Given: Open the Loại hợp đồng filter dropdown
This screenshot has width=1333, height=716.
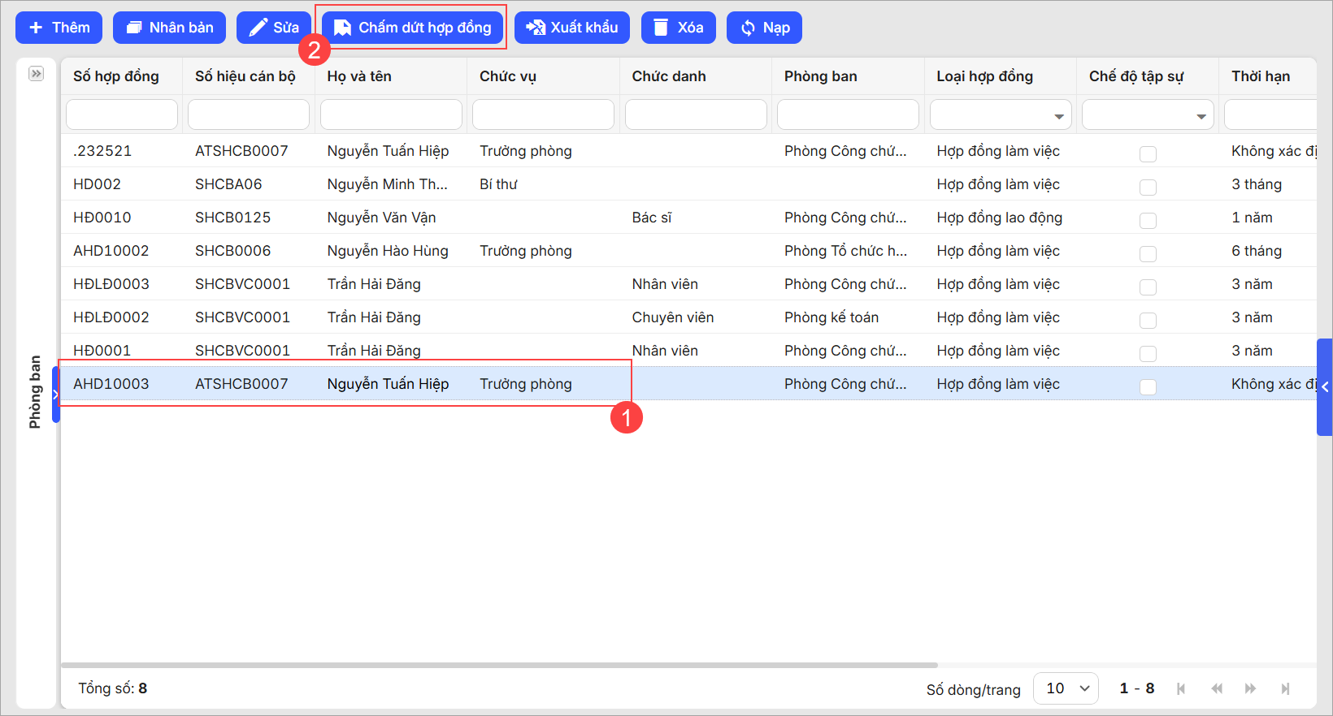Looking at the screenshot, I should tap(1058, 116).
